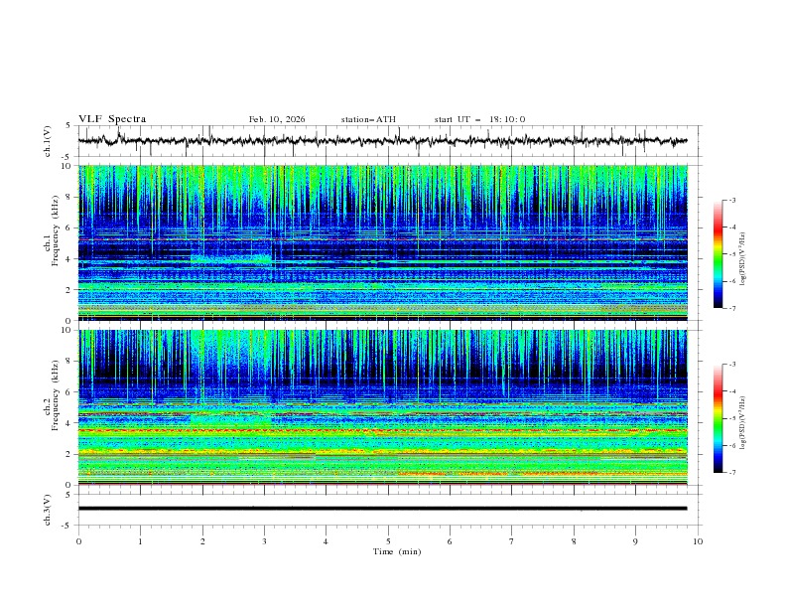
Task: Click the "-7" value on ch.2 colorbar
Action: [732, 472]
